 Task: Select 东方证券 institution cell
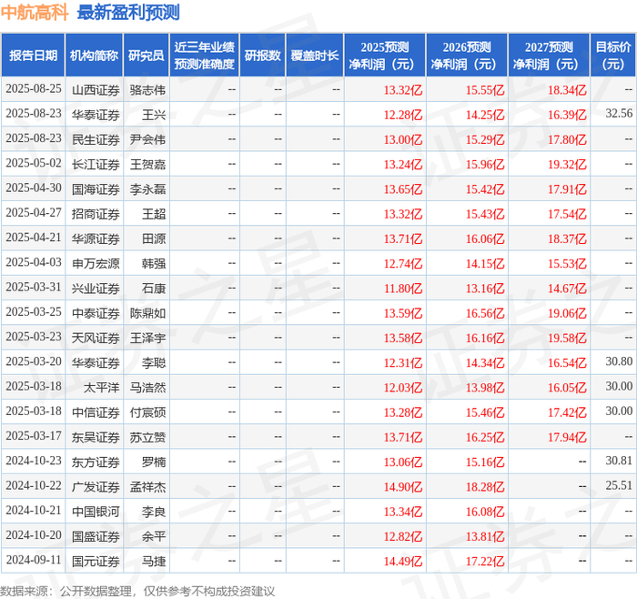click(96, 462)
